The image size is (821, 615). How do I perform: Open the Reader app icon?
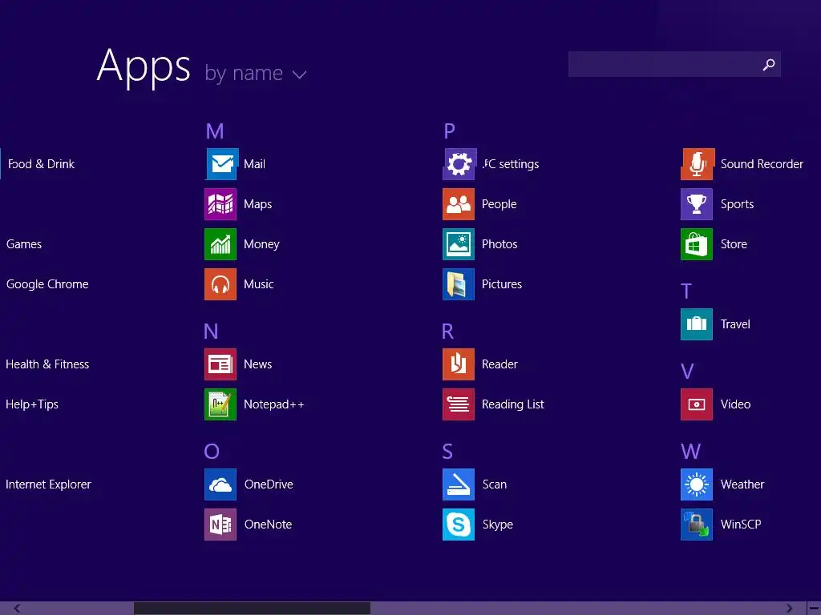(x=459, y=364)
